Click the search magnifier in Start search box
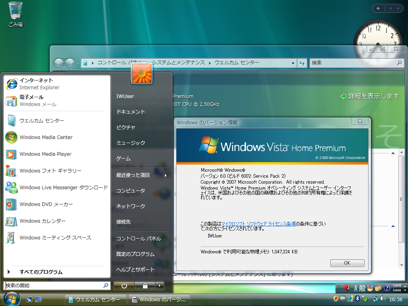This screenshot has height=306, width=408. tap(106, 285)
